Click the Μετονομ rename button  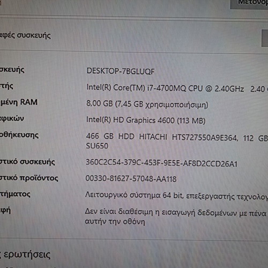coord(249,4)
